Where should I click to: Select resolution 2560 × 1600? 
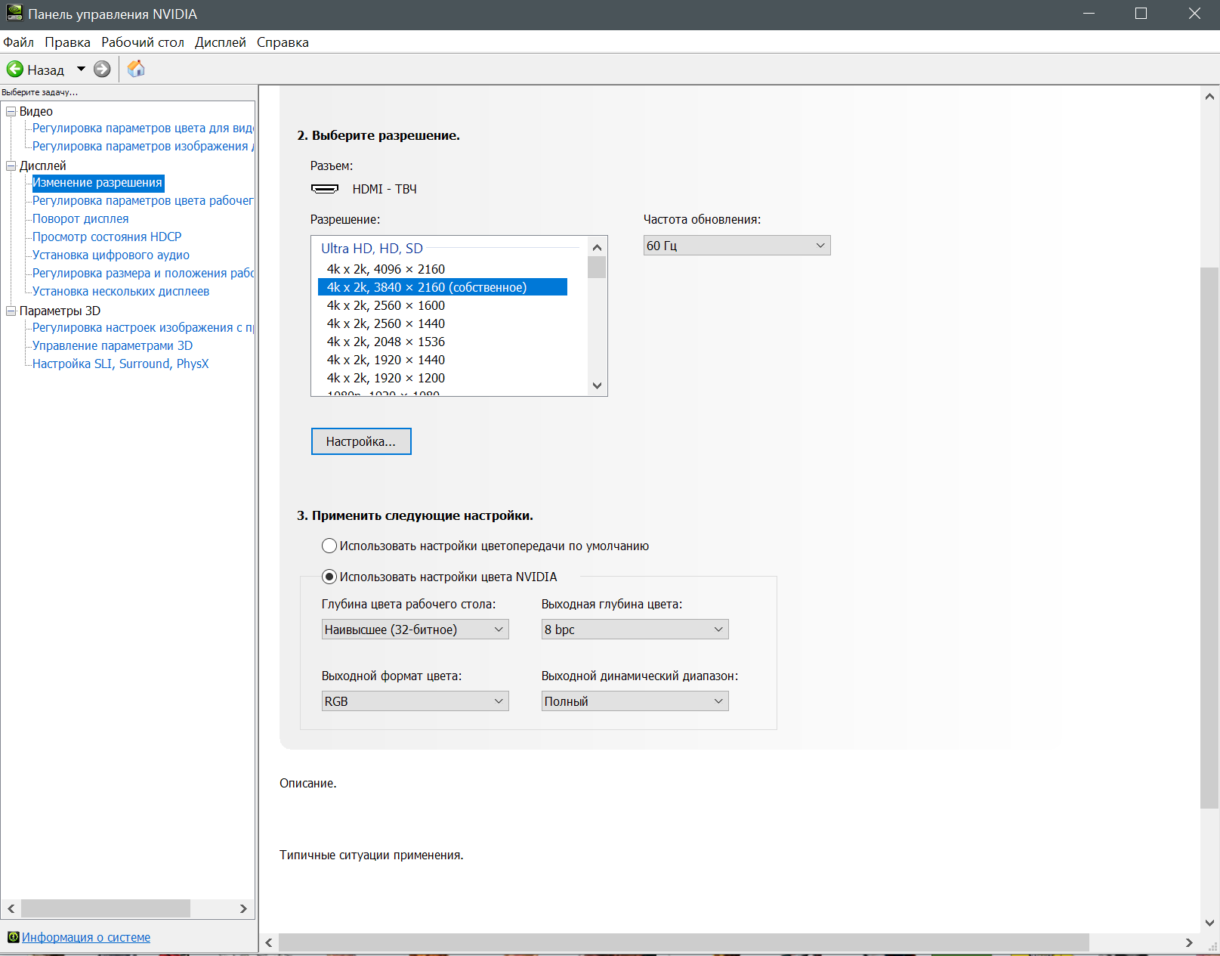[443, 305]
